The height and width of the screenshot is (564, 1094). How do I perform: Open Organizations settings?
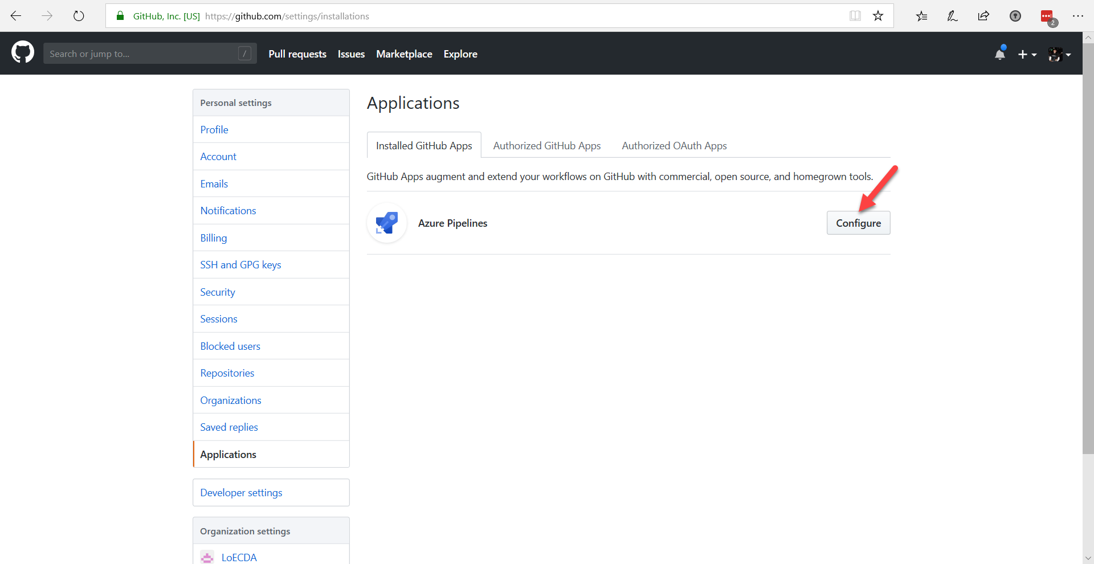[271, 400]
